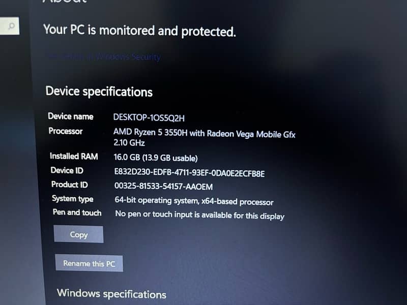The image size is (407, 305).
Task: Click the AMD Ryzen 5 3550H processor text
Action: coord(205,133)
